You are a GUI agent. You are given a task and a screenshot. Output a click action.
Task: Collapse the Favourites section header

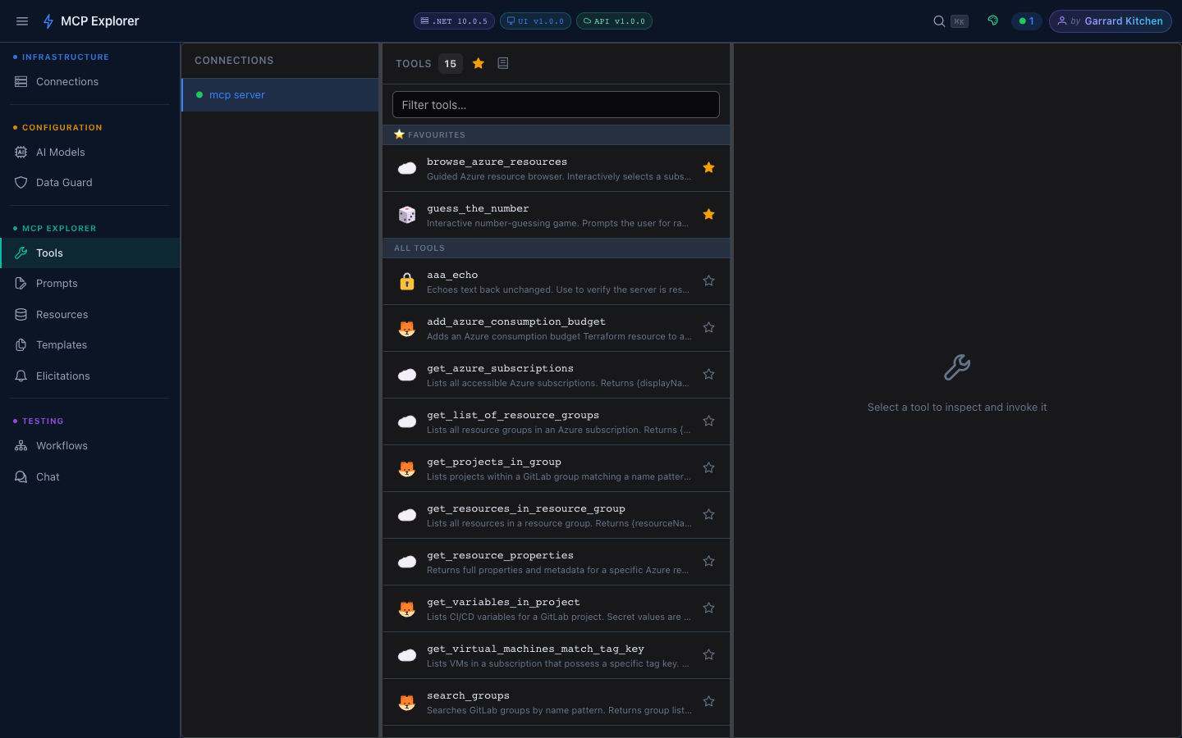pos(556,134)
